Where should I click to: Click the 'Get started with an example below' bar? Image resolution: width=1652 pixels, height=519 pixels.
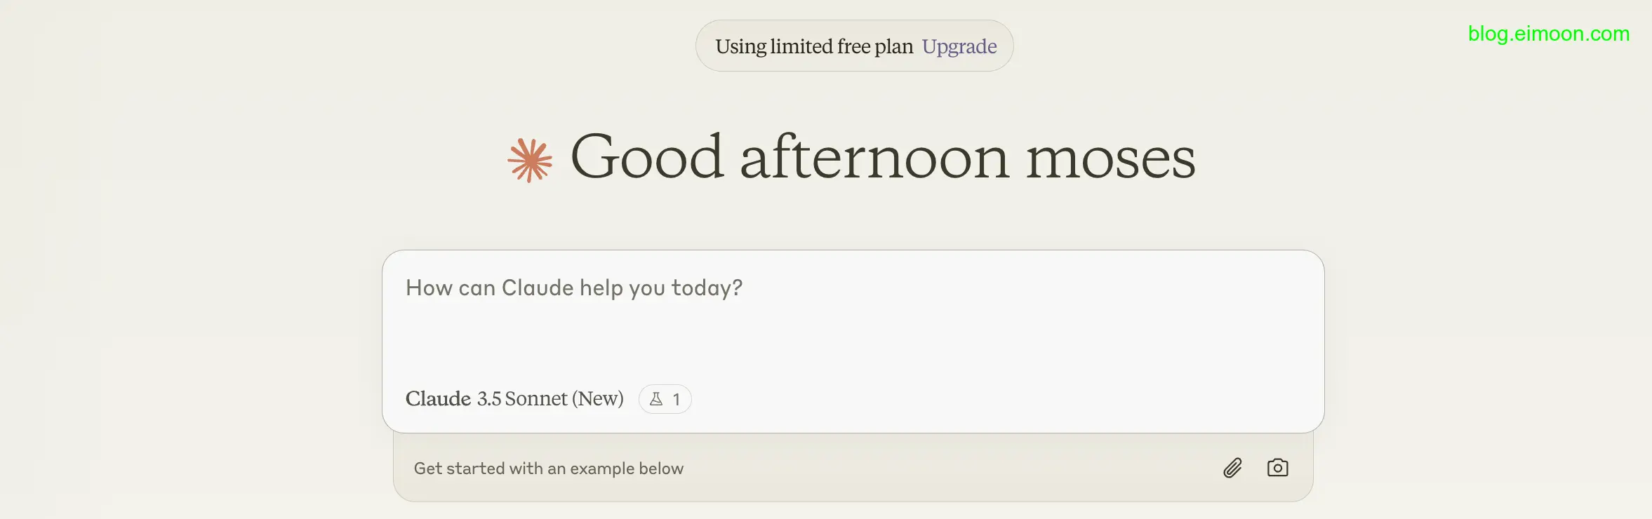point(548,469)
